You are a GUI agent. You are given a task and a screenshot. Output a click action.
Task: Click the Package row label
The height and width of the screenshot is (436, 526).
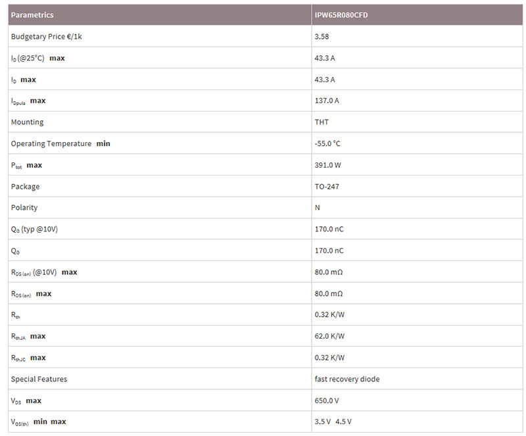25,186
